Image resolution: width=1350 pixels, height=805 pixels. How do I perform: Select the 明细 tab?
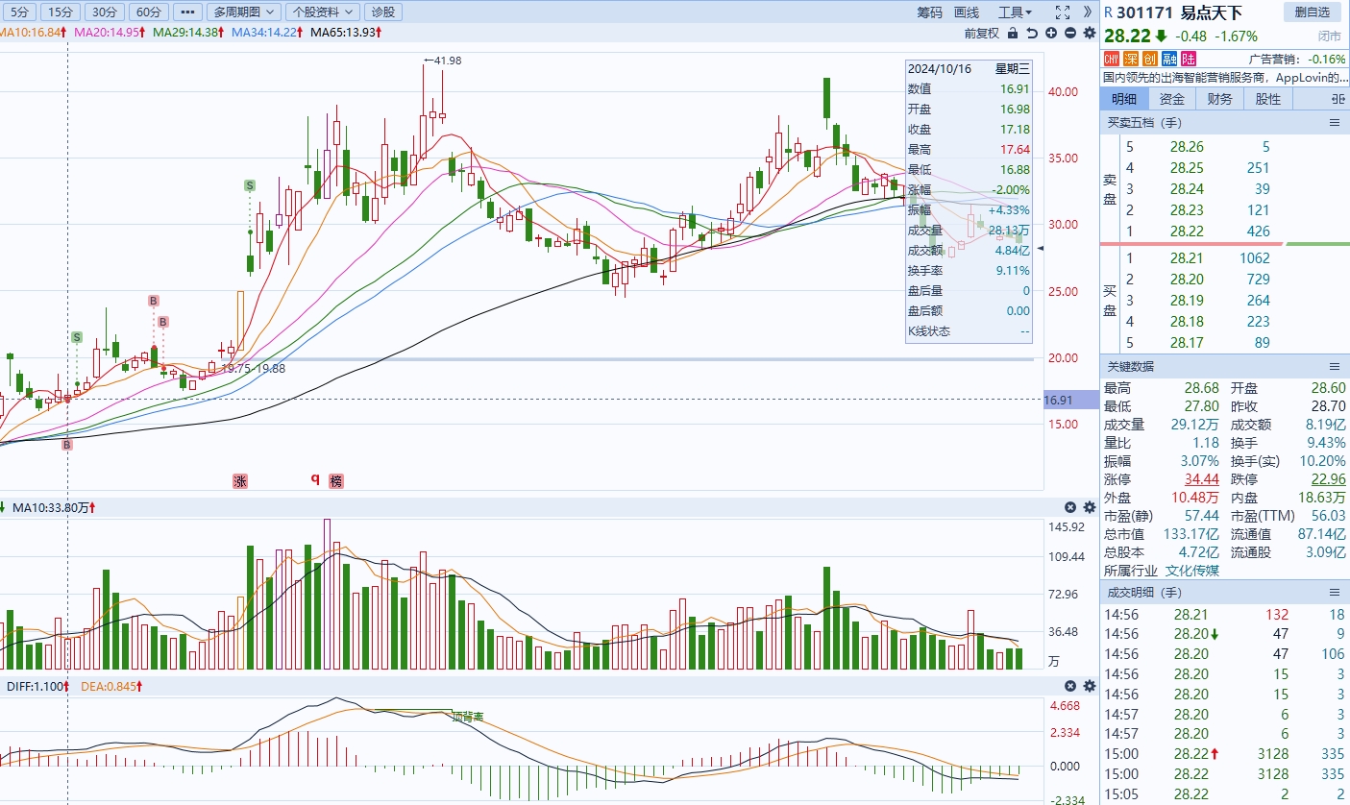(x=1124, y=99)
